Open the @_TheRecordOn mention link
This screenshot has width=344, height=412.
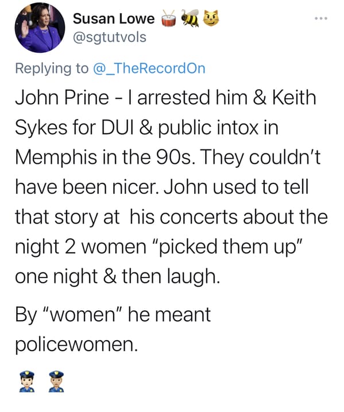pyautogui.click(x=149, y=68)
